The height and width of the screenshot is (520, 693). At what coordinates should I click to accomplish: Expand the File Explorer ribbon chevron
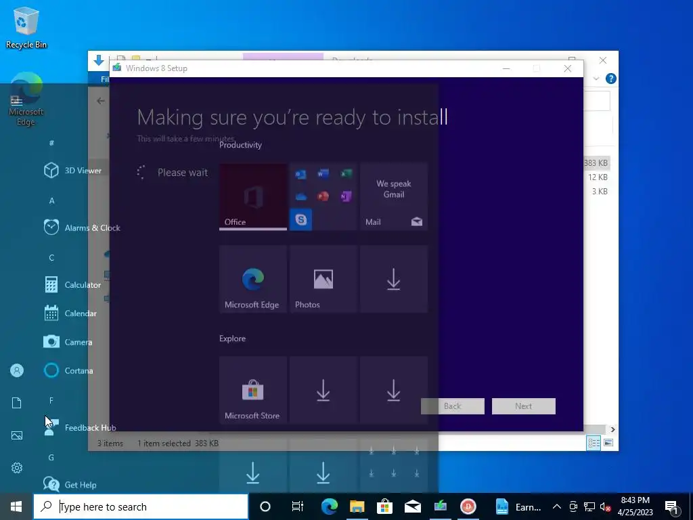click(x=596, y=79)
